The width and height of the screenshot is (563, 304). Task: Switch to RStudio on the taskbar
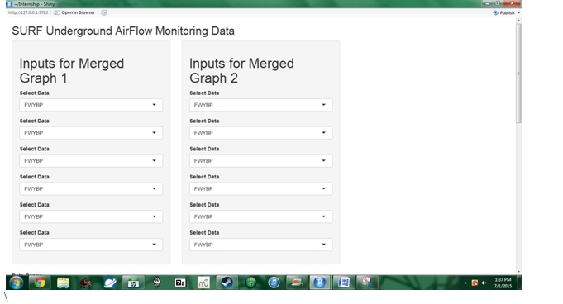coord(320,283)
